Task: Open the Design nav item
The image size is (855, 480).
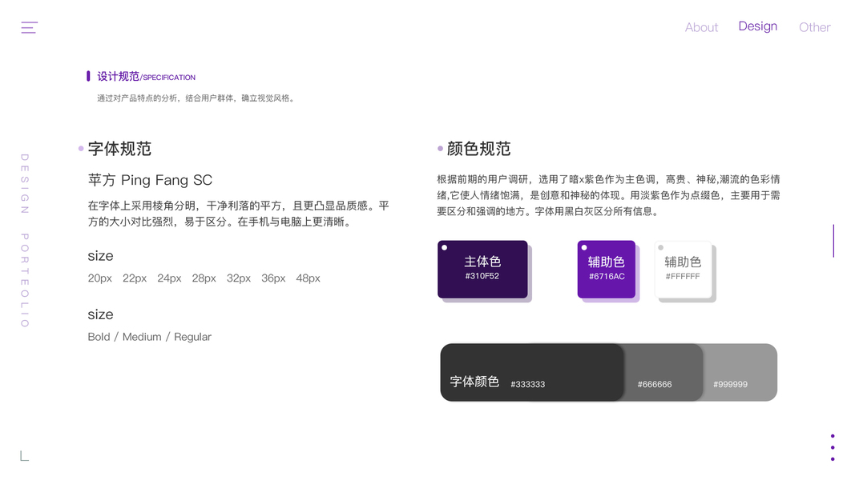Action: coord(757,26)
